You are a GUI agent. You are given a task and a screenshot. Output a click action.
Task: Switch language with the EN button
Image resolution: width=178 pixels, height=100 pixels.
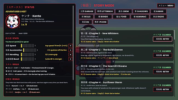tap(85, 22)
